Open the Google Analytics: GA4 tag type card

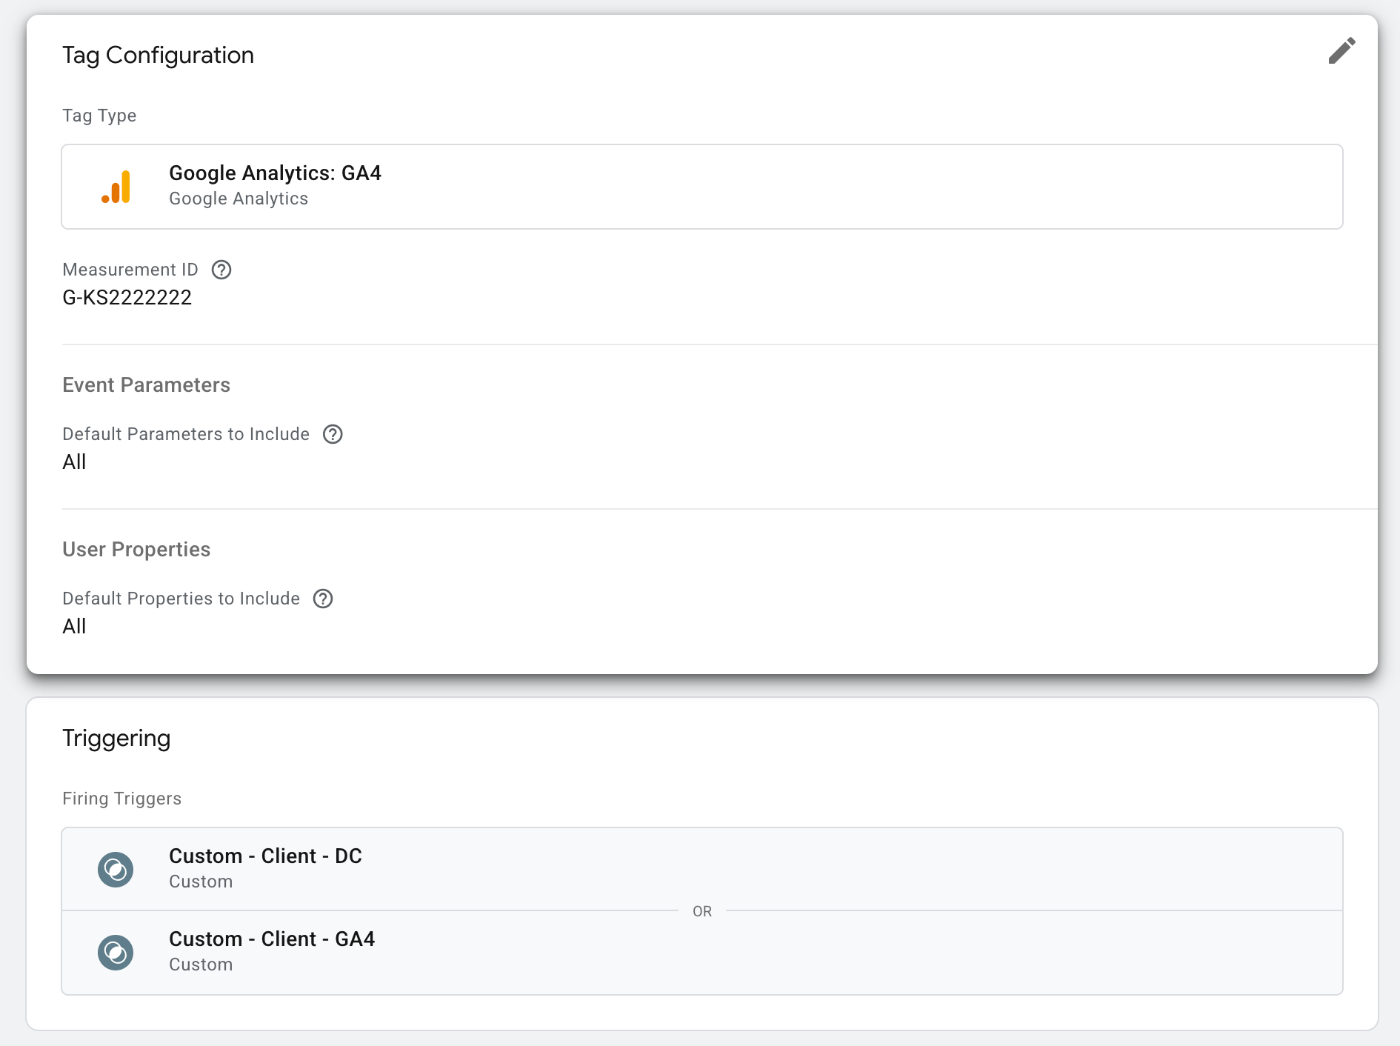[x=702, y=187]
